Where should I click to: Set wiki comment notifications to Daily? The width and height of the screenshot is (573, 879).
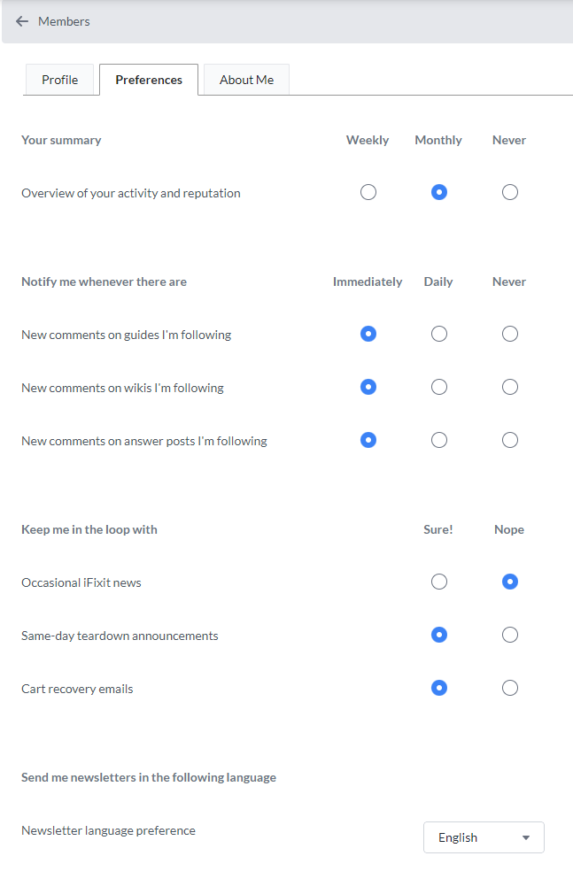(x=438, y=387)
